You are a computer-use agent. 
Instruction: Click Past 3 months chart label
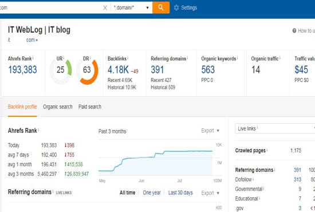(112, 131)
